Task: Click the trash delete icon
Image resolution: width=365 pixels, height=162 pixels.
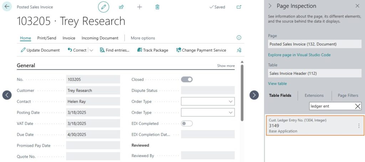Action: pos(157,7)
